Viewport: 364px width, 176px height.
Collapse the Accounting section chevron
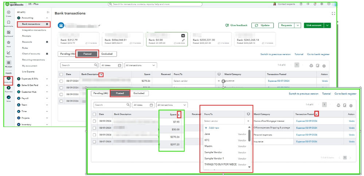coord(47,18)
